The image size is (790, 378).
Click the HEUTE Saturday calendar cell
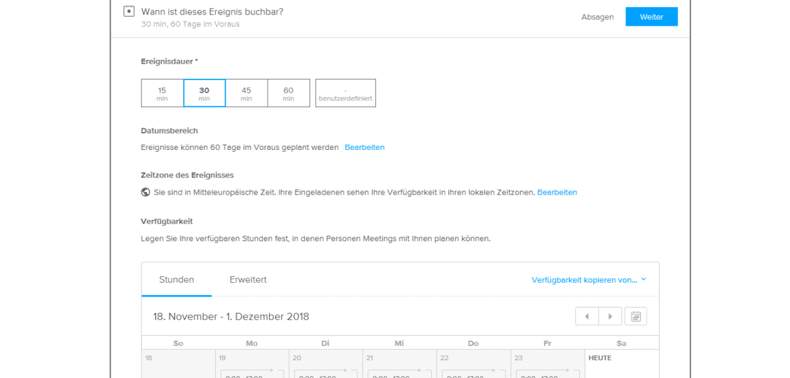pos(622,364)
